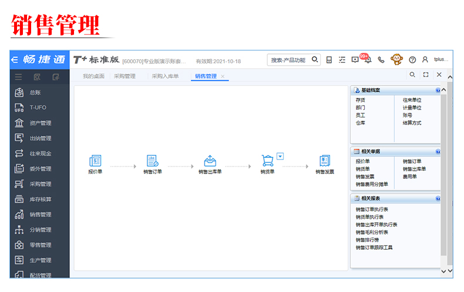Collapse sidebar with the 畅捷通 back arrow
The height and width of the screenshot is (292, 464).
pos(15,60)
